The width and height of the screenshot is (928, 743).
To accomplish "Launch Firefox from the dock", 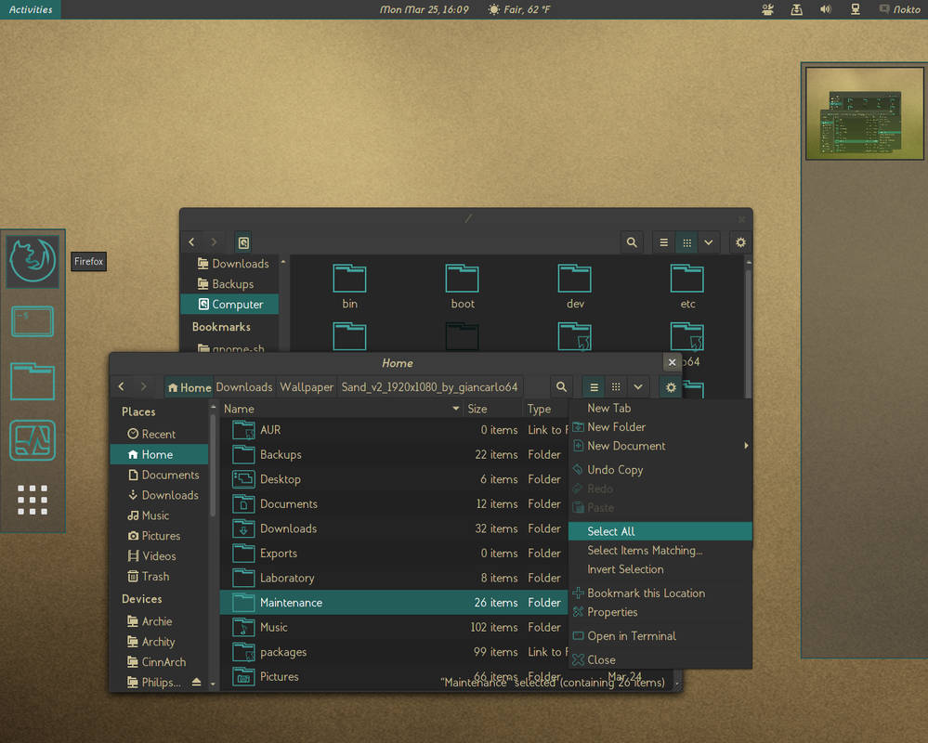I will 33,261.
